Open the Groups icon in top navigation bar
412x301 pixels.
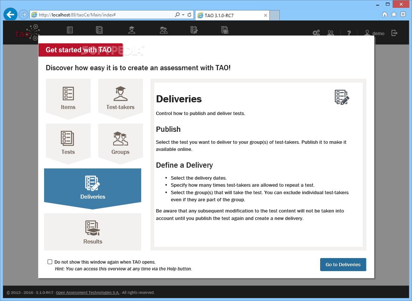point(164,30)
